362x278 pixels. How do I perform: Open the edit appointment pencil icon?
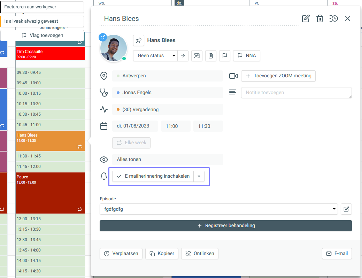coord(306,18)
